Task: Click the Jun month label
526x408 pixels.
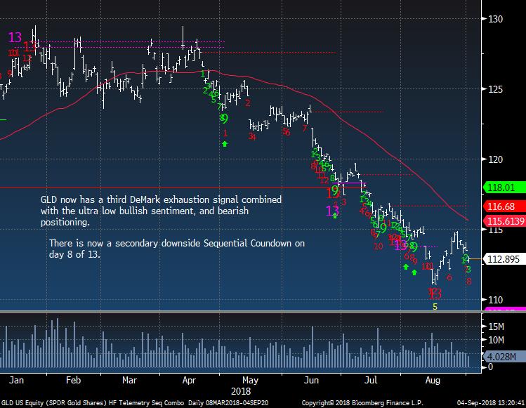Action: [311, 380]
